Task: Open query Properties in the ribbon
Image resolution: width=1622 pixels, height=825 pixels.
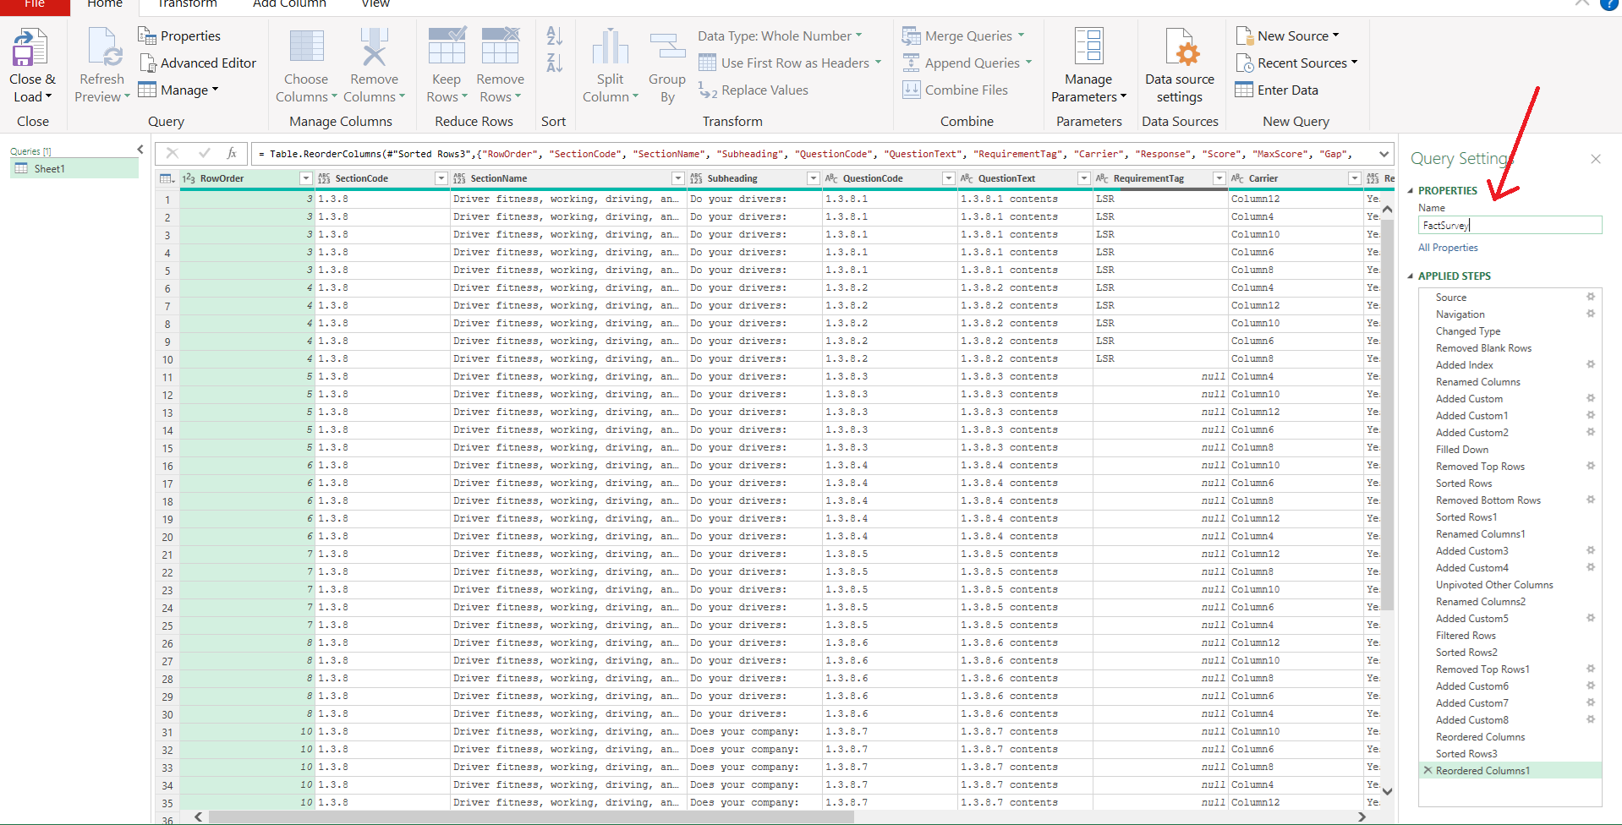Action: coord(179,36)
